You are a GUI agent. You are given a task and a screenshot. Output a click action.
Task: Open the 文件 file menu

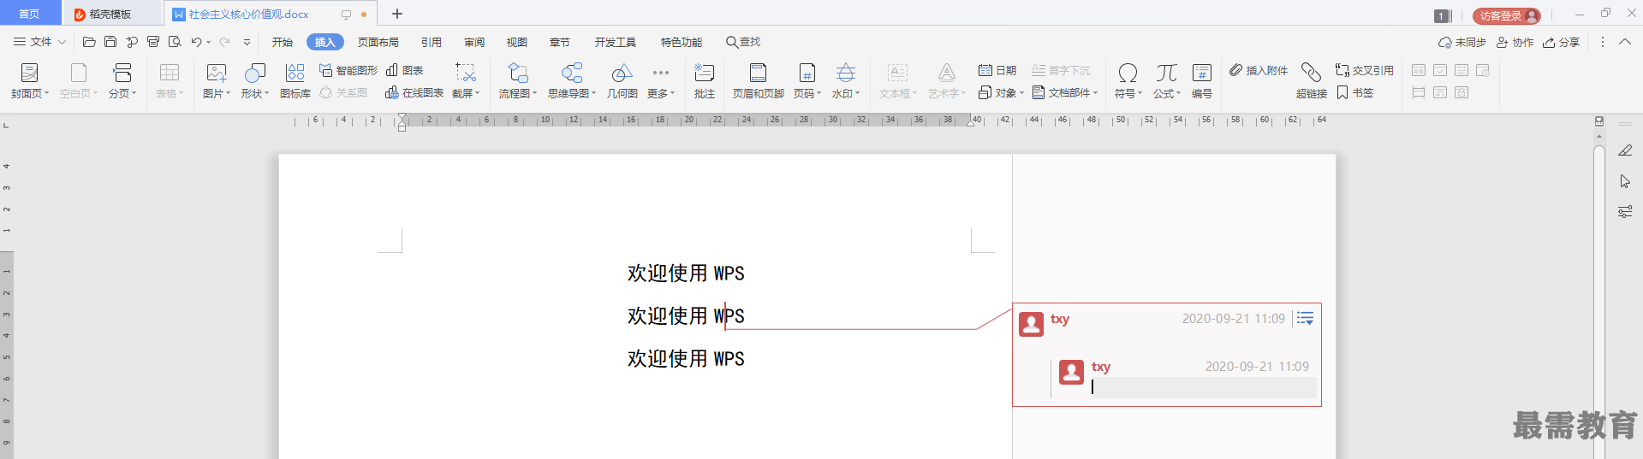click(40, 42)
